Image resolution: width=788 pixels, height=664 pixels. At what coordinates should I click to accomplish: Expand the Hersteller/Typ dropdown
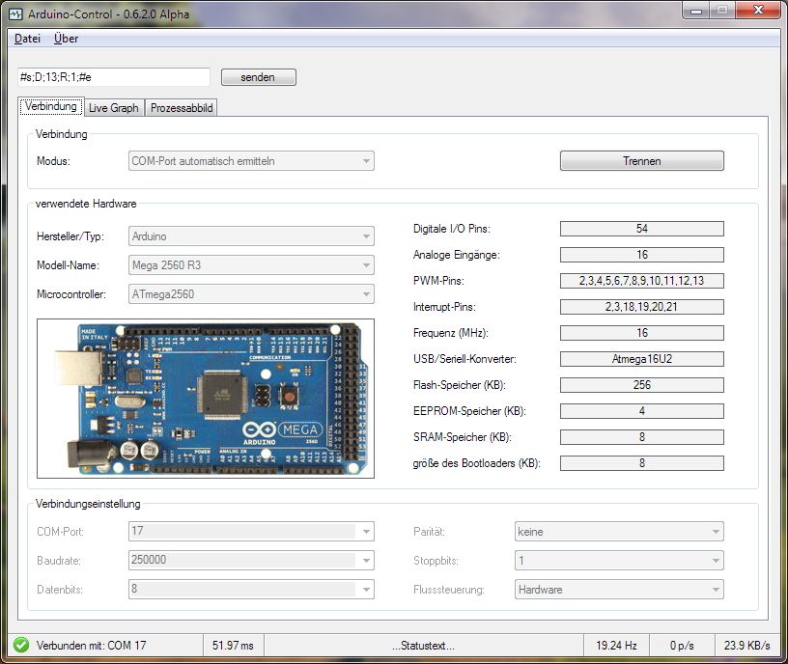pyautogui.click(x=251, y=236)
